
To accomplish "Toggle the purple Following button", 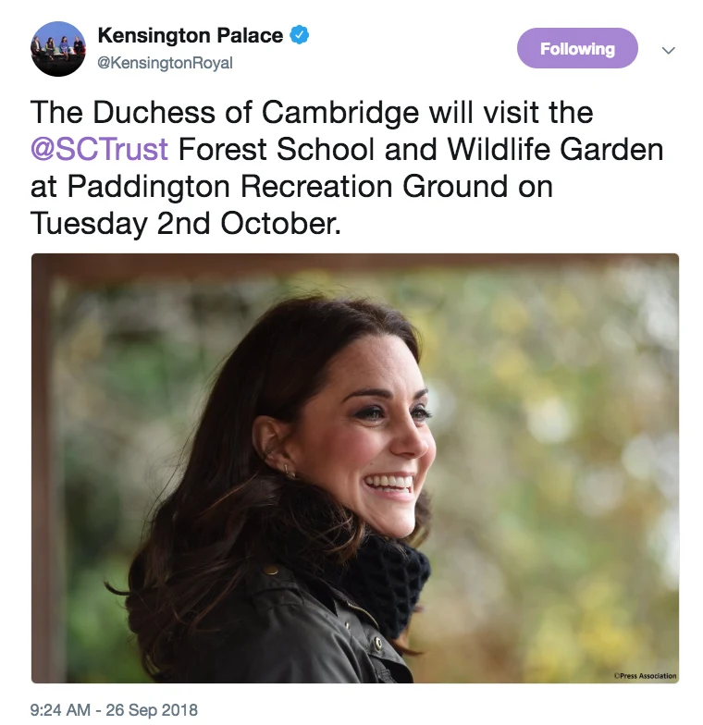I will point(577,49).
